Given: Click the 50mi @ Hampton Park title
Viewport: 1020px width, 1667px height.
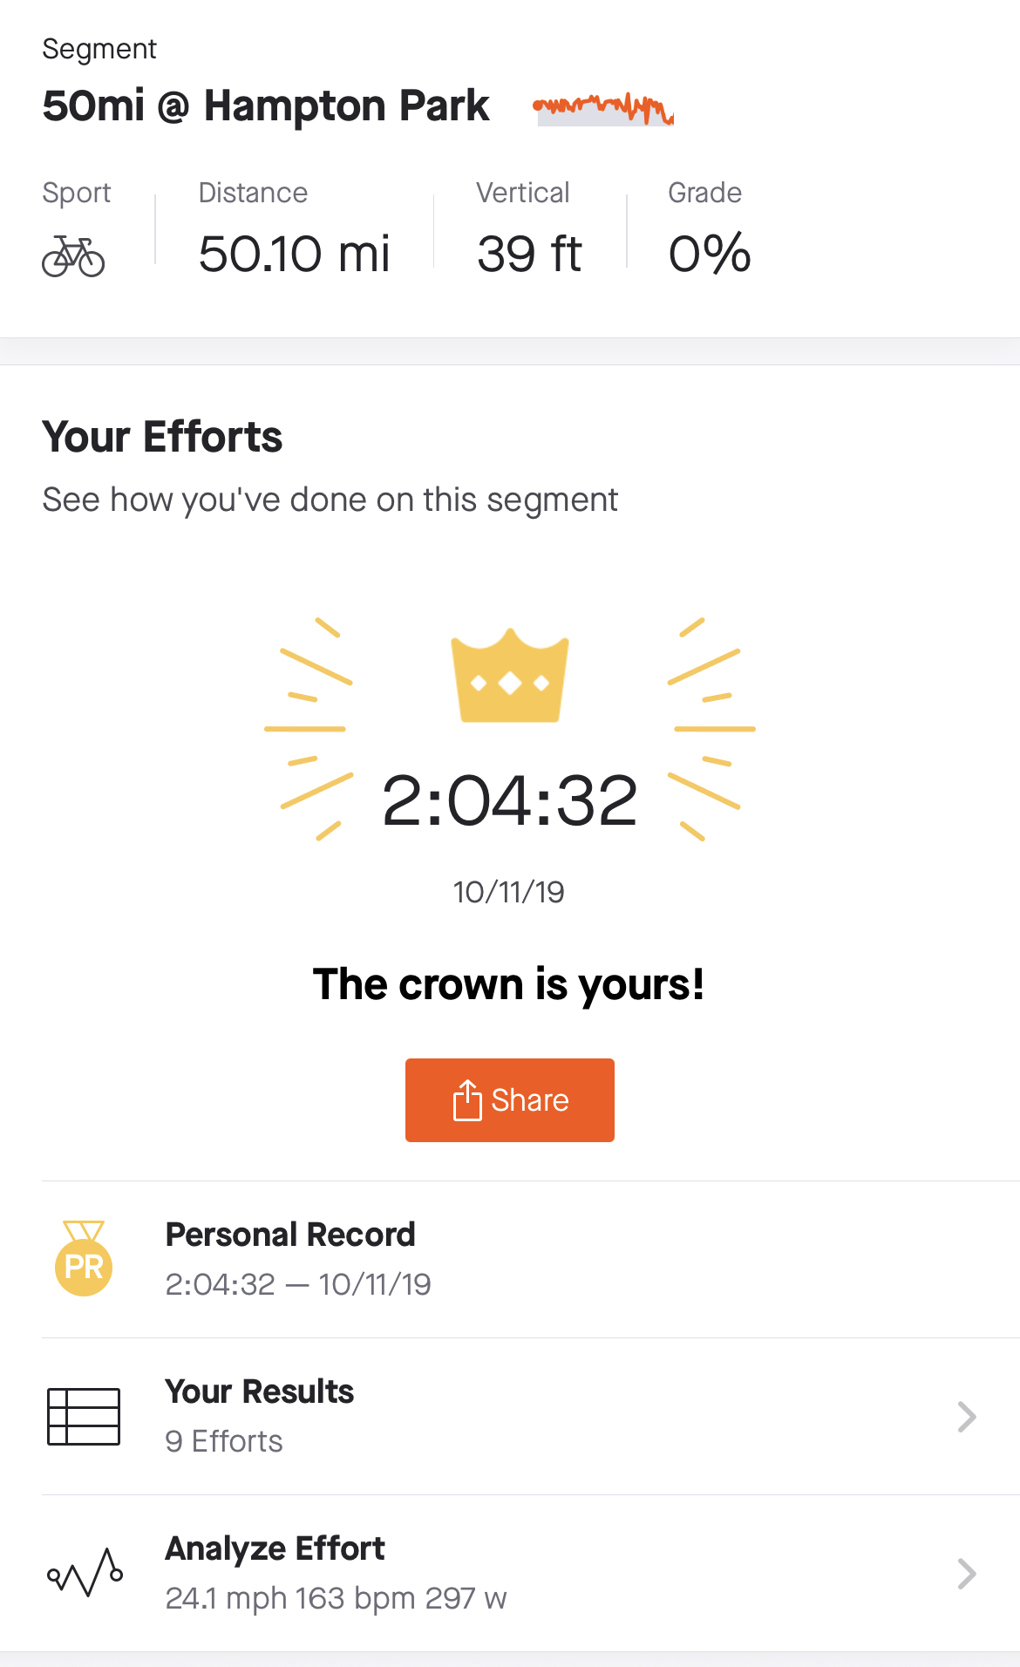Looking at the screenshot, I should pos(266,106).
